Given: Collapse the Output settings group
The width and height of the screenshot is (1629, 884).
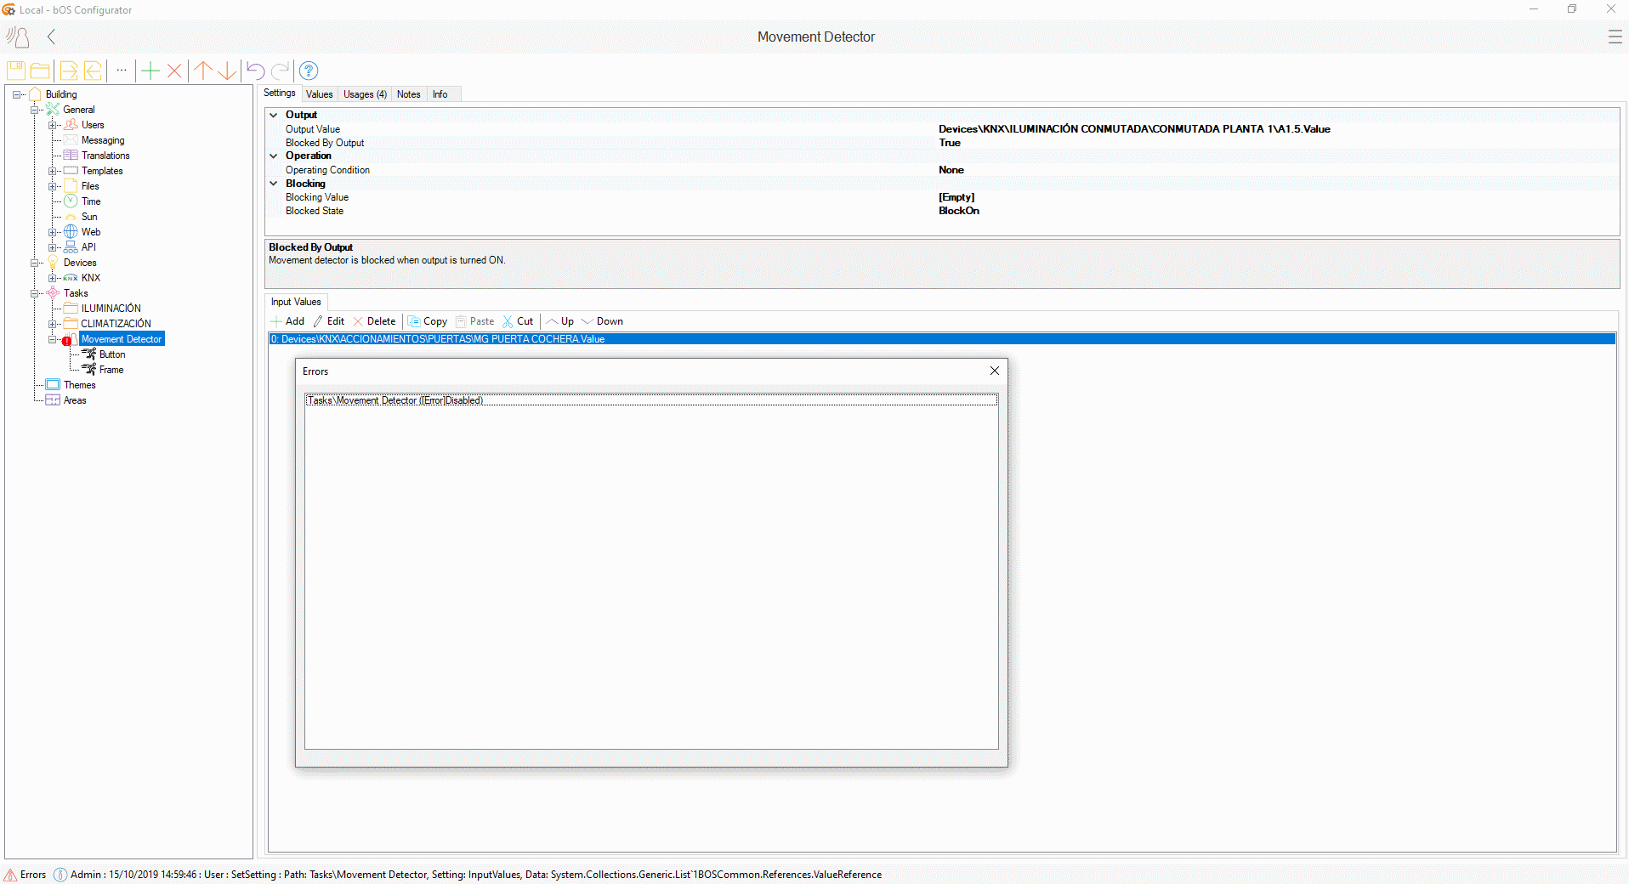Looking at the screenshot, I should pyautogui.click(x=274, y=115).
